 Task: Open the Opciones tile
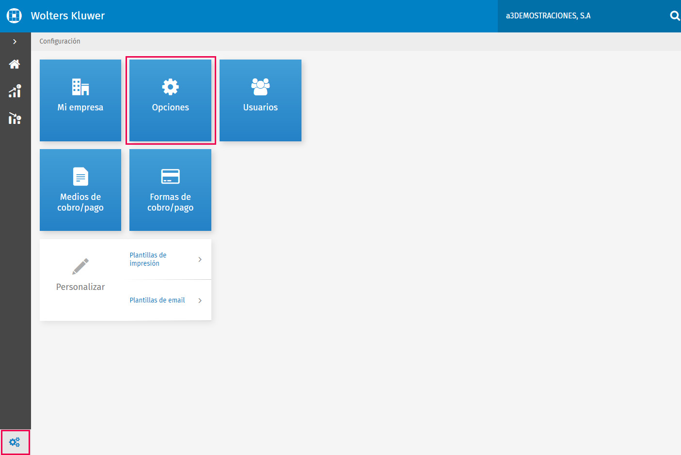coord(171,100)
